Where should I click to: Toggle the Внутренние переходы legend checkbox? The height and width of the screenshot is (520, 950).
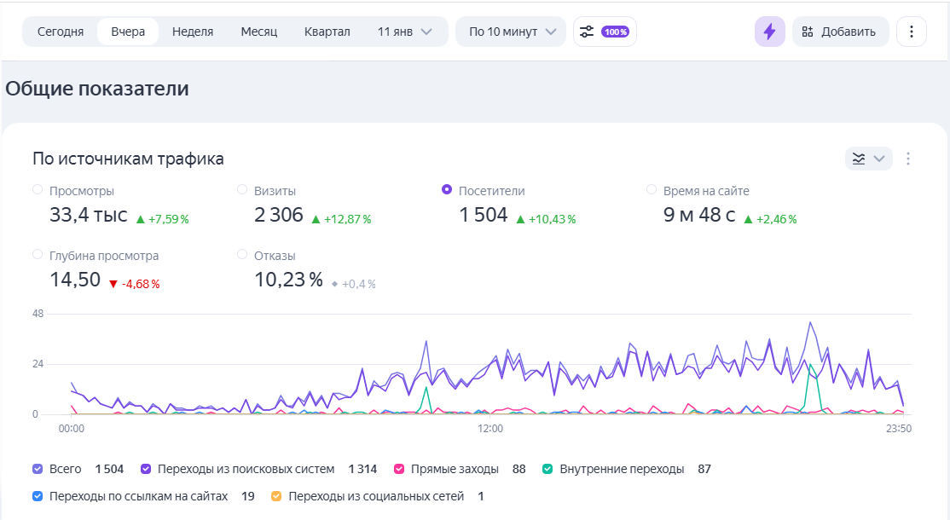[x=547, y=469]
